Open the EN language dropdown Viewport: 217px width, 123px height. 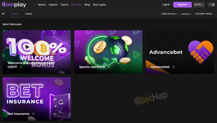[199, 5]
